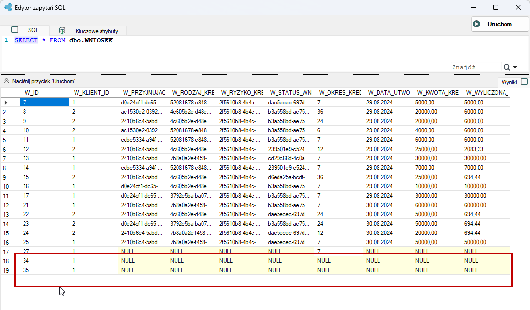530x310 pixels.
Task: Collapse the results panel with the chevron
Action: point(6,81)
